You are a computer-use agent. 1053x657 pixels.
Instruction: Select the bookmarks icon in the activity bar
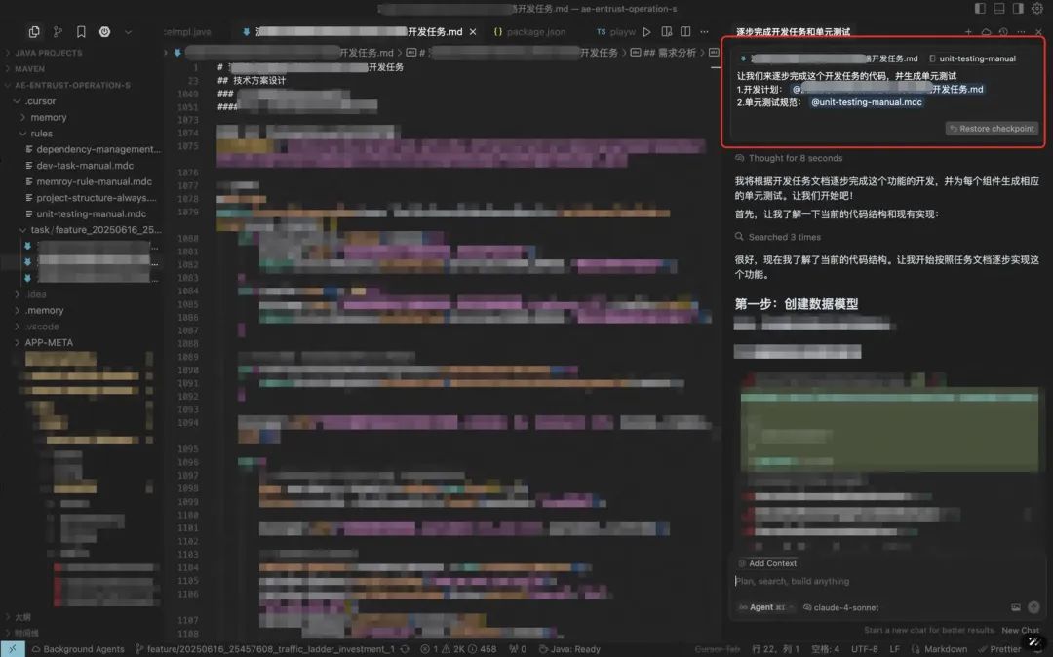point(81,31)
